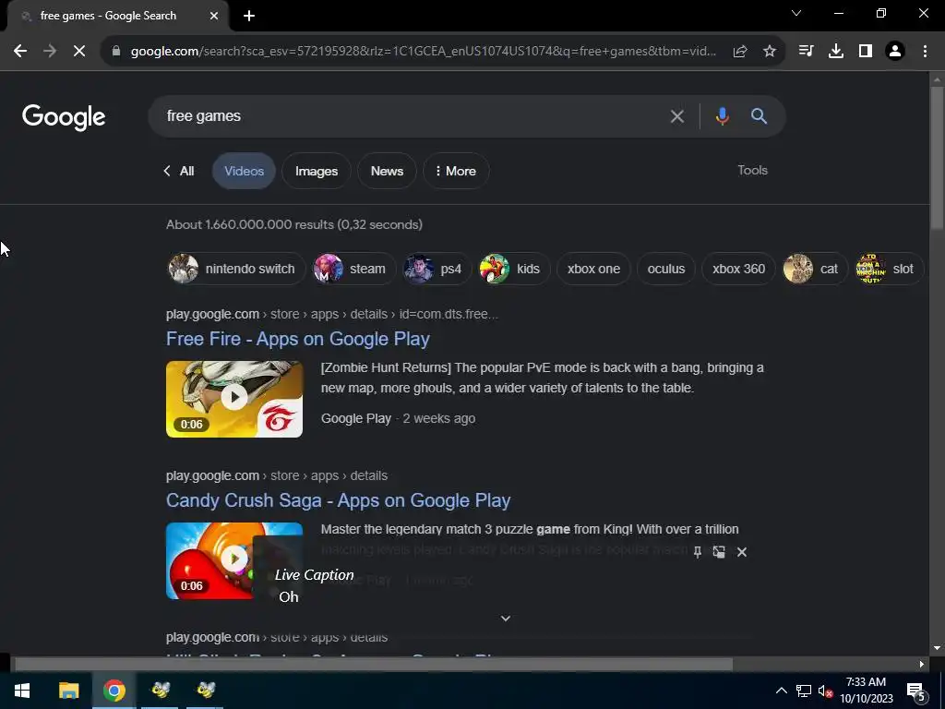Screen dimensions: 945x709
Task: Stop loading the page
Action: pos(79,52)
